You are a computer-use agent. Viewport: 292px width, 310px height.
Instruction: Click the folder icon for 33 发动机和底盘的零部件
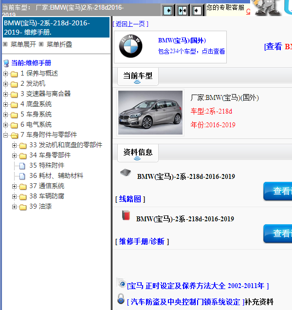coord(23,146)
